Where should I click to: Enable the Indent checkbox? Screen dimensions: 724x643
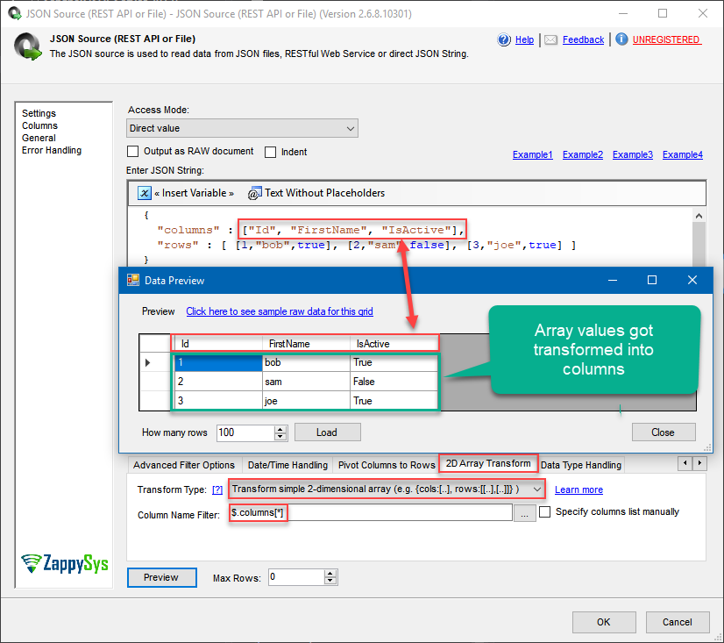click(x=271, y=152)
